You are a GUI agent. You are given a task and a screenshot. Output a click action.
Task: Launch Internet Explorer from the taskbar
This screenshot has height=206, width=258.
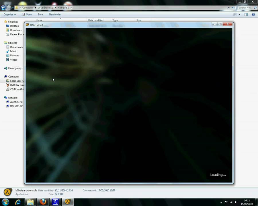coord(18,202)
